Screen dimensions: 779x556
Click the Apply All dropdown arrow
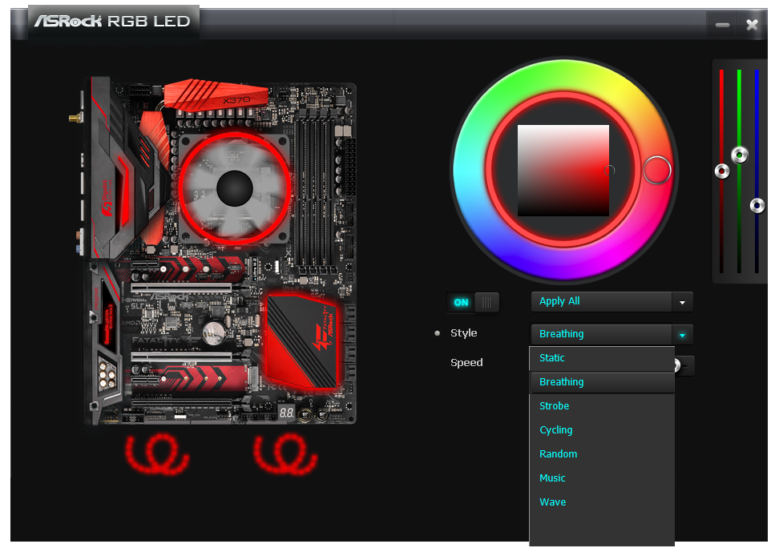682,302
